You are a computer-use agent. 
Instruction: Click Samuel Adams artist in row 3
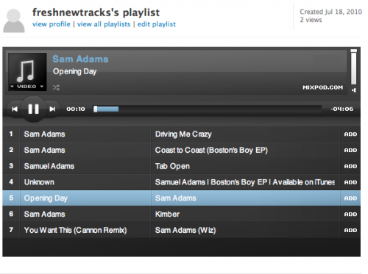pos(49,166)
